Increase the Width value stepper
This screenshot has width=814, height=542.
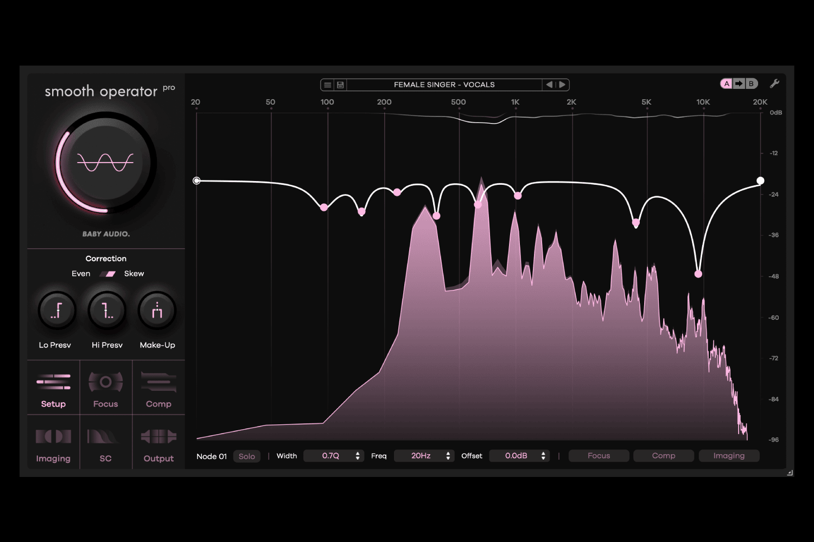point(358,453)
